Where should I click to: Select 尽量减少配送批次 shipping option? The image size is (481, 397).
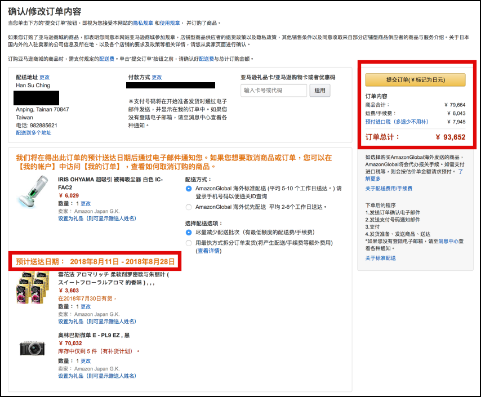click(x=189, y=232)
